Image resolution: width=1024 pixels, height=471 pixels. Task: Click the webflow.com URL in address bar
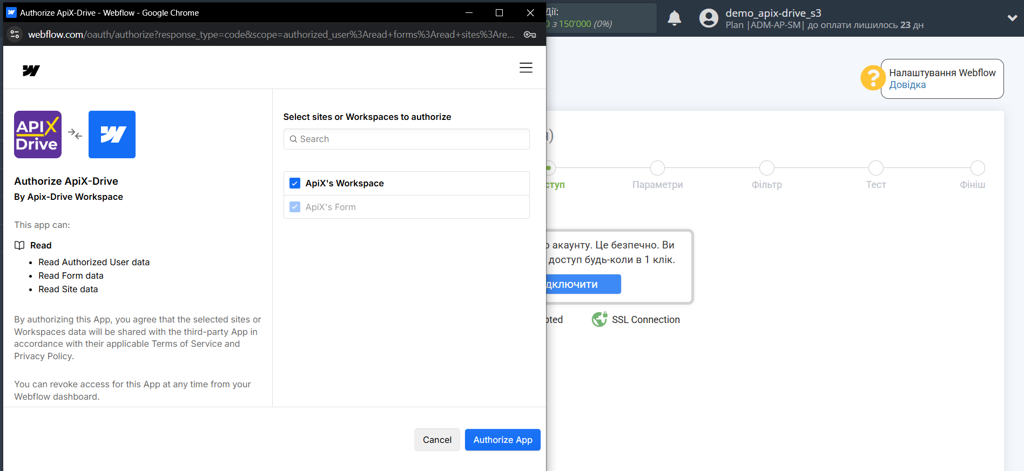[x=271, y=35]
